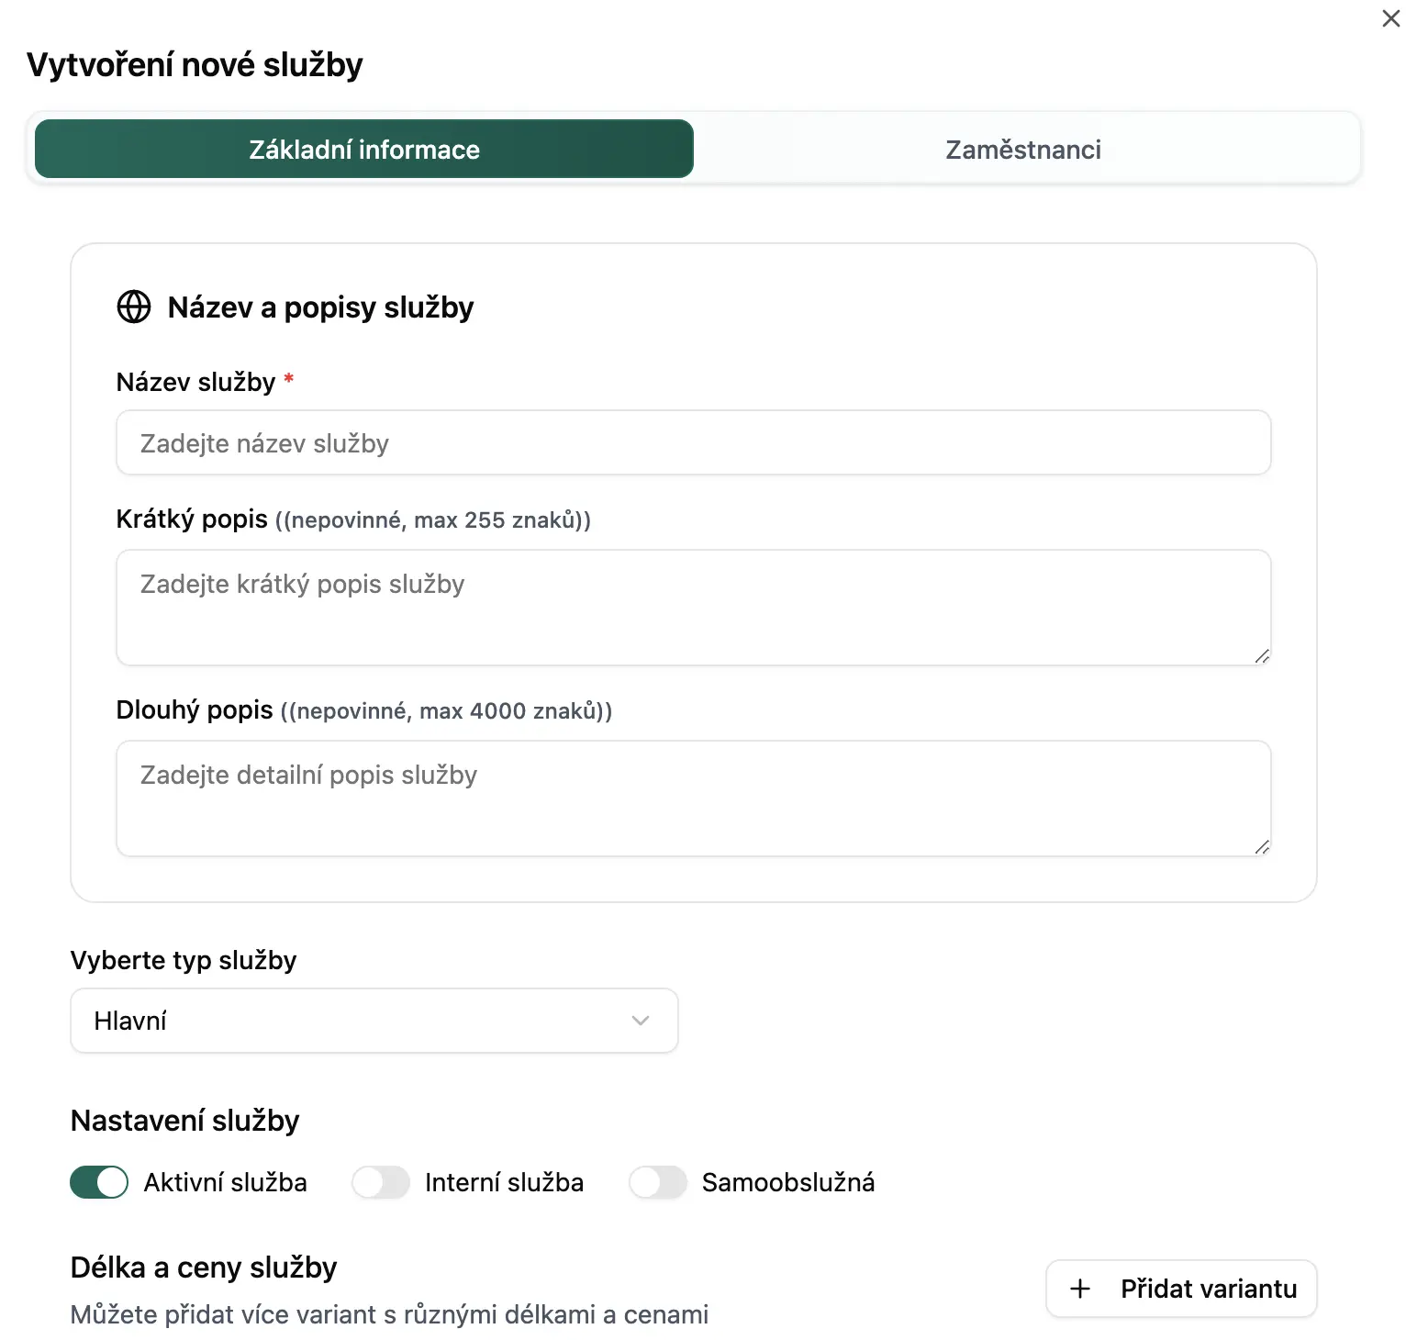This screenshot has width=1406, height=1340.
Task: Focus the Název služby input field
Action: coord(693,443)
